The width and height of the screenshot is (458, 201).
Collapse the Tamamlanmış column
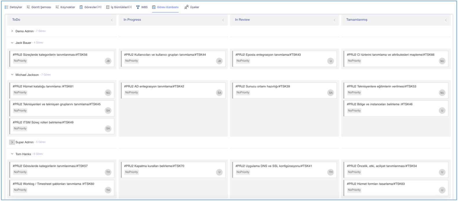coord(446,20)
